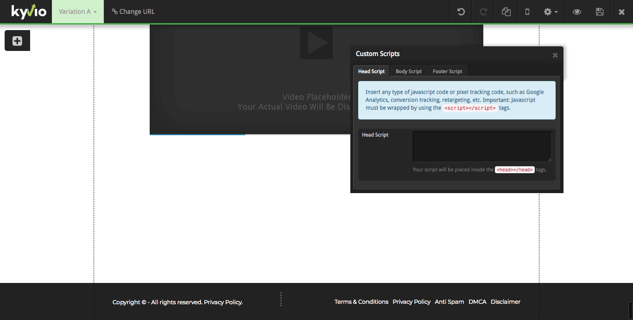Image resolution: width=633 pixels, height=320 pixels.
Task: Open the footer menu Privacy Policy link
Action: (x=411, y=302)
